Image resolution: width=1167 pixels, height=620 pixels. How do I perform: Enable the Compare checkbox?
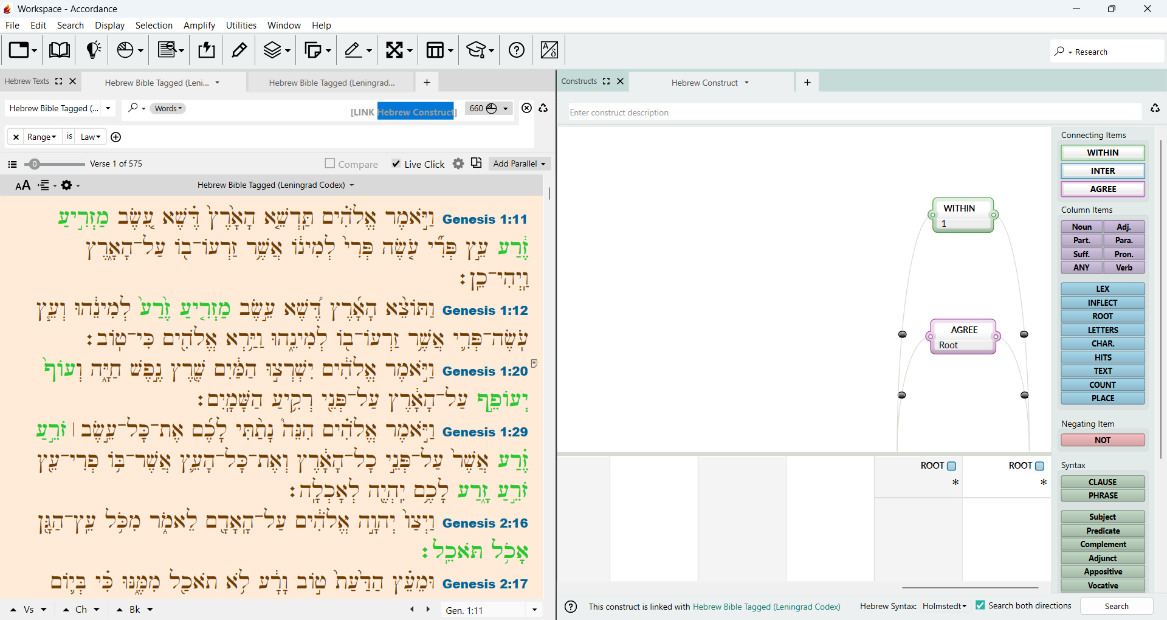(x=330, y=164)
